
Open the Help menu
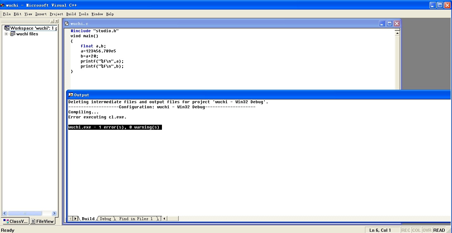110,14
